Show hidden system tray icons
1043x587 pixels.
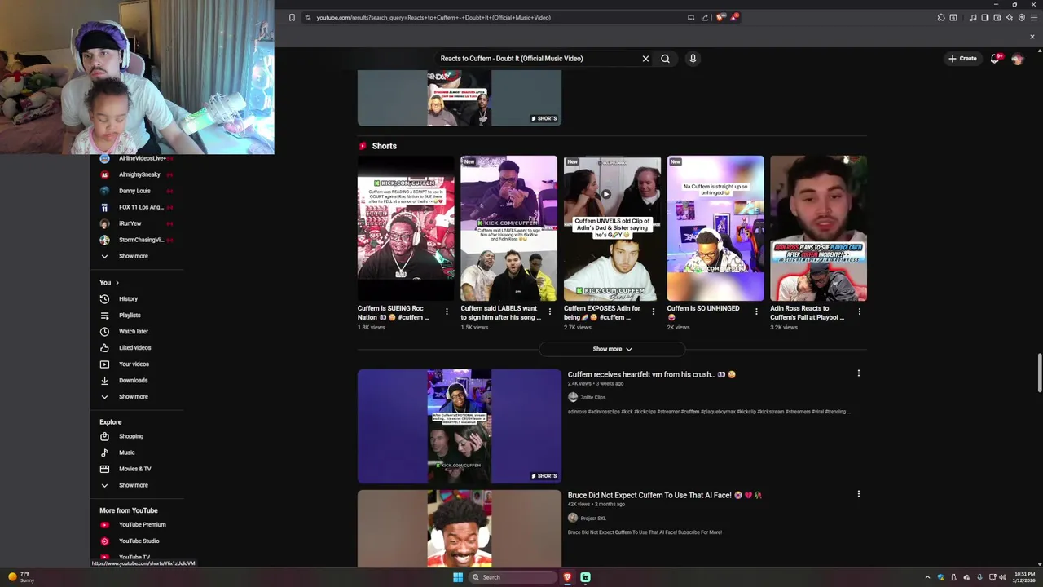(927, 577)
